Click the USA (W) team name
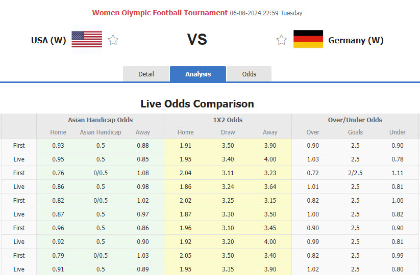The height and width of the screenshot is (275, 420). point(48,40)
